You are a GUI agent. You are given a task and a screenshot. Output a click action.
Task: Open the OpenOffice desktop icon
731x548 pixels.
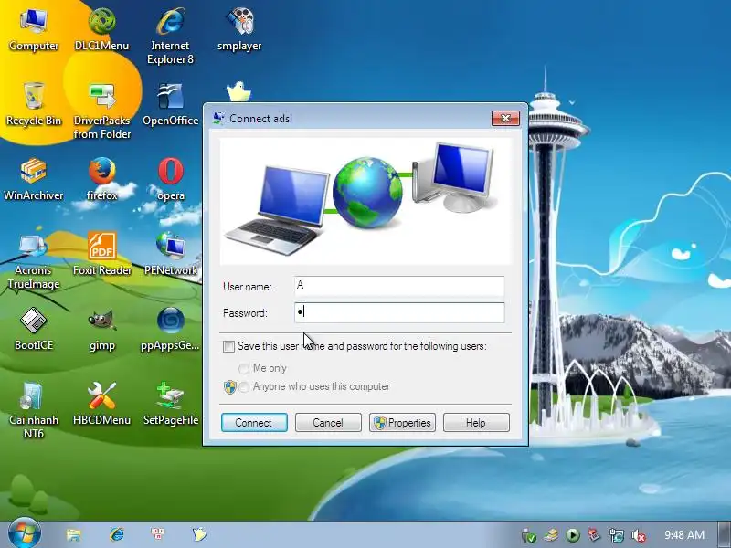[171, 104]
